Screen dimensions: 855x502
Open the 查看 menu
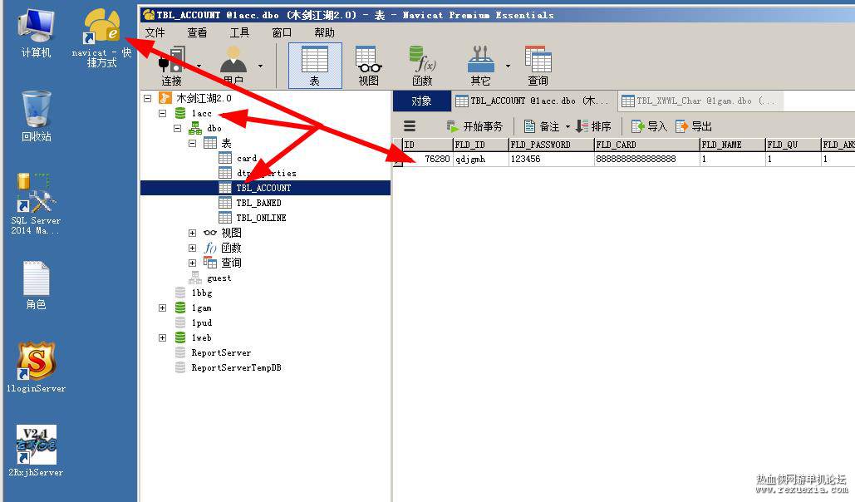click(x=197, y=32)
